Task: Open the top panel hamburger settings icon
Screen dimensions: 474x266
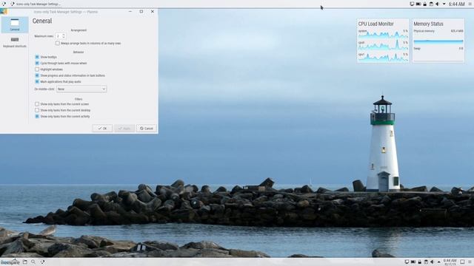Action: coord(470,4)
